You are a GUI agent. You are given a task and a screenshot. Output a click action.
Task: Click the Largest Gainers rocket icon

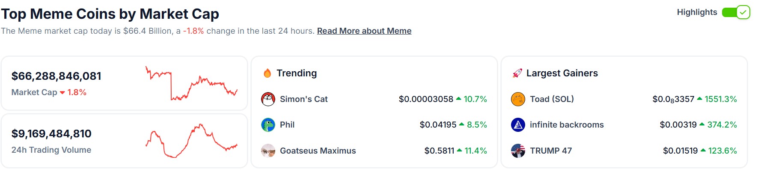click(517, 73)
